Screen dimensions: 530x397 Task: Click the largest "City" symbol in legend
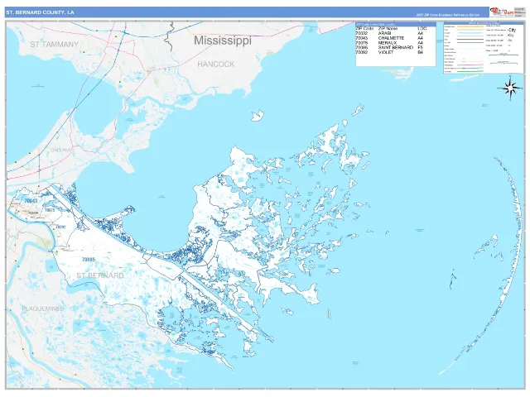[511, 30]
